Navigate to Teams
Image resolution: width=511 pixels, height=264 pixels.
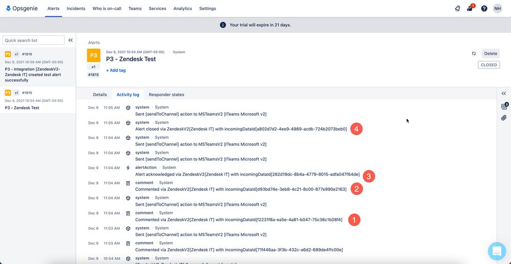click(135, 9)
